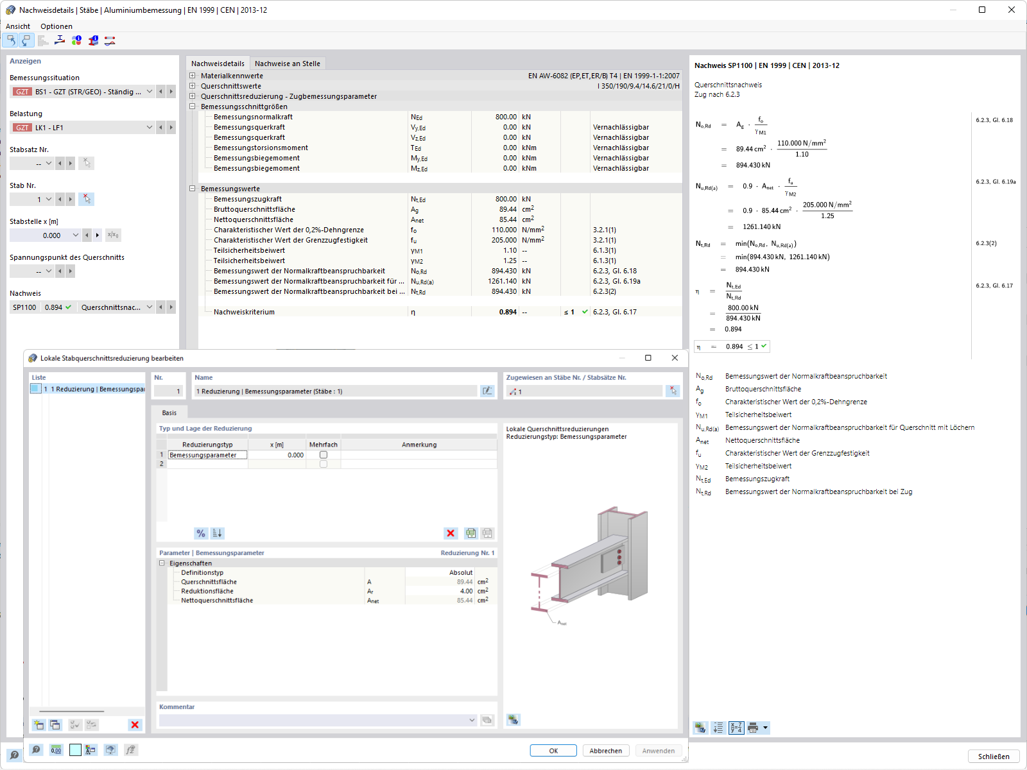Screen dimensions: 1027x770
Task: Click the x/x0 relative position icon
Action: click(113, 235)
